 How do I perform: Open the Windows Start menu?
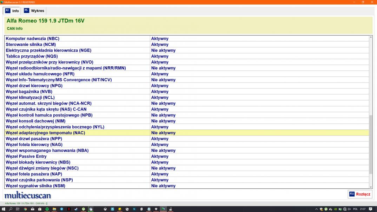click(4, 209)
